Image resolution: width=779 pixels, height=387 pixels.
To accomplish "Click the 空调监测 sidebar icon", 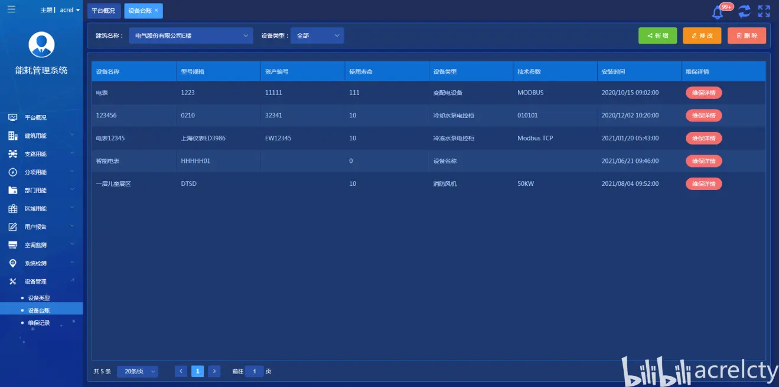I will (x=12, y=245).
